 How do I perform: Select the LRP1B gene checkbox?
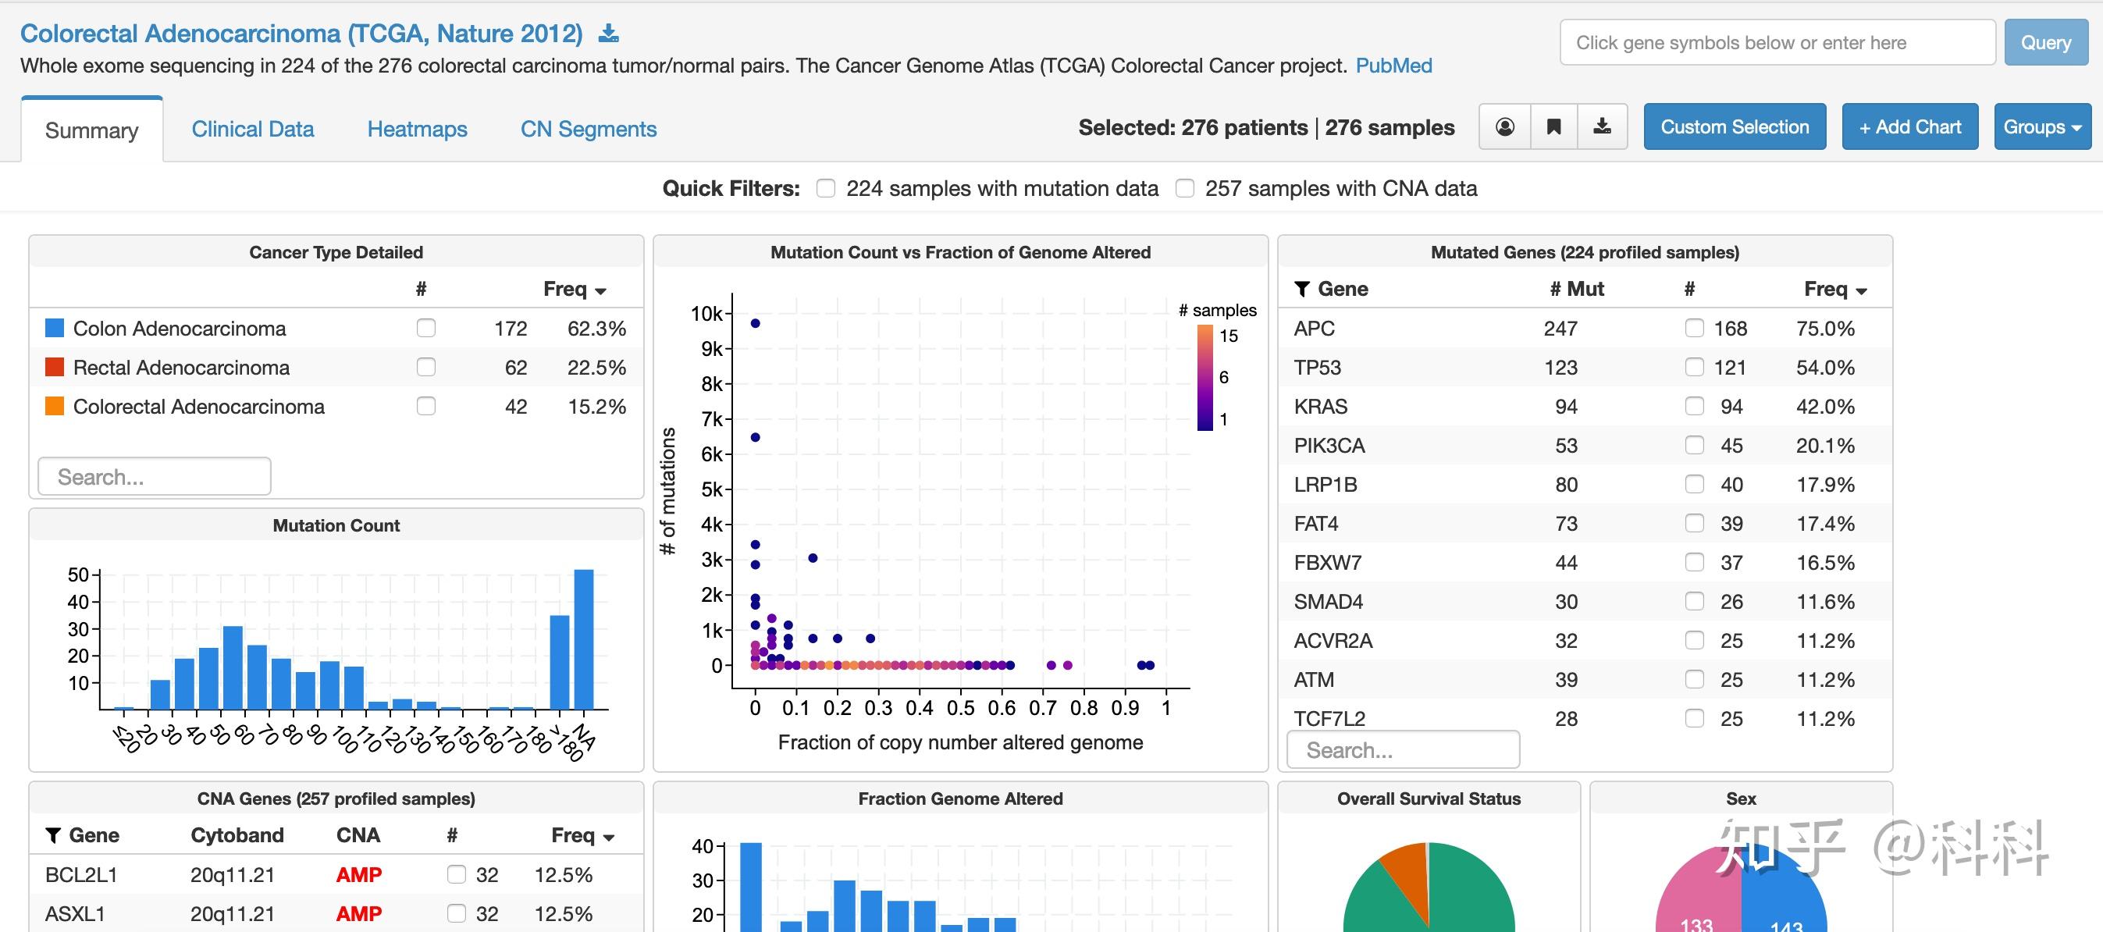(x=1695, y=485)
